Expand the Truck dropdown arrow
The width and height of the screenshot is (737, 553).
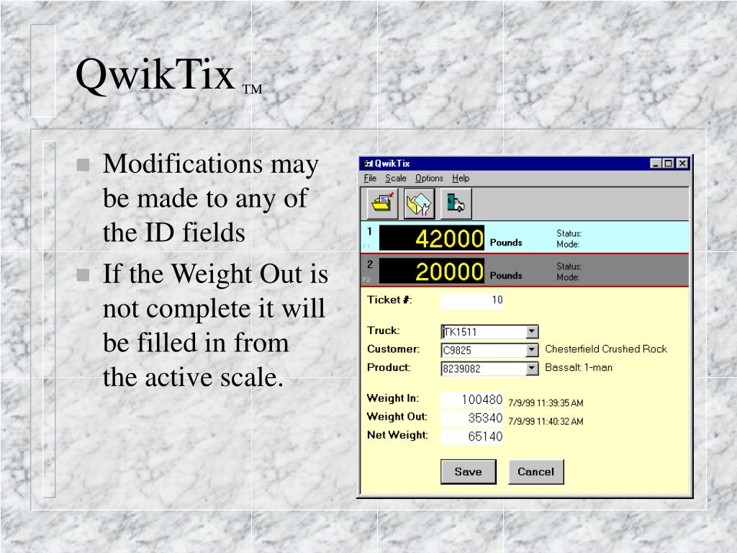[532, 331]
